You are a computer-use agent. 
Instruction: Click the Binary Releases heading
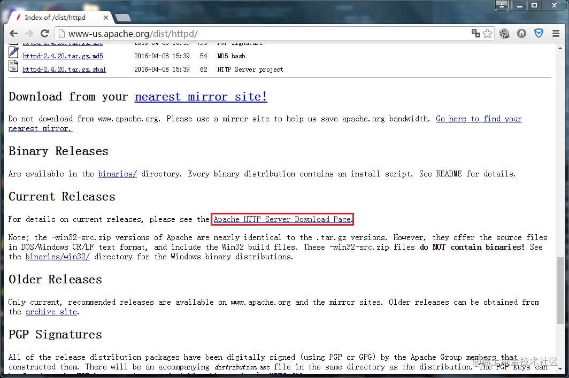[58, 151]
